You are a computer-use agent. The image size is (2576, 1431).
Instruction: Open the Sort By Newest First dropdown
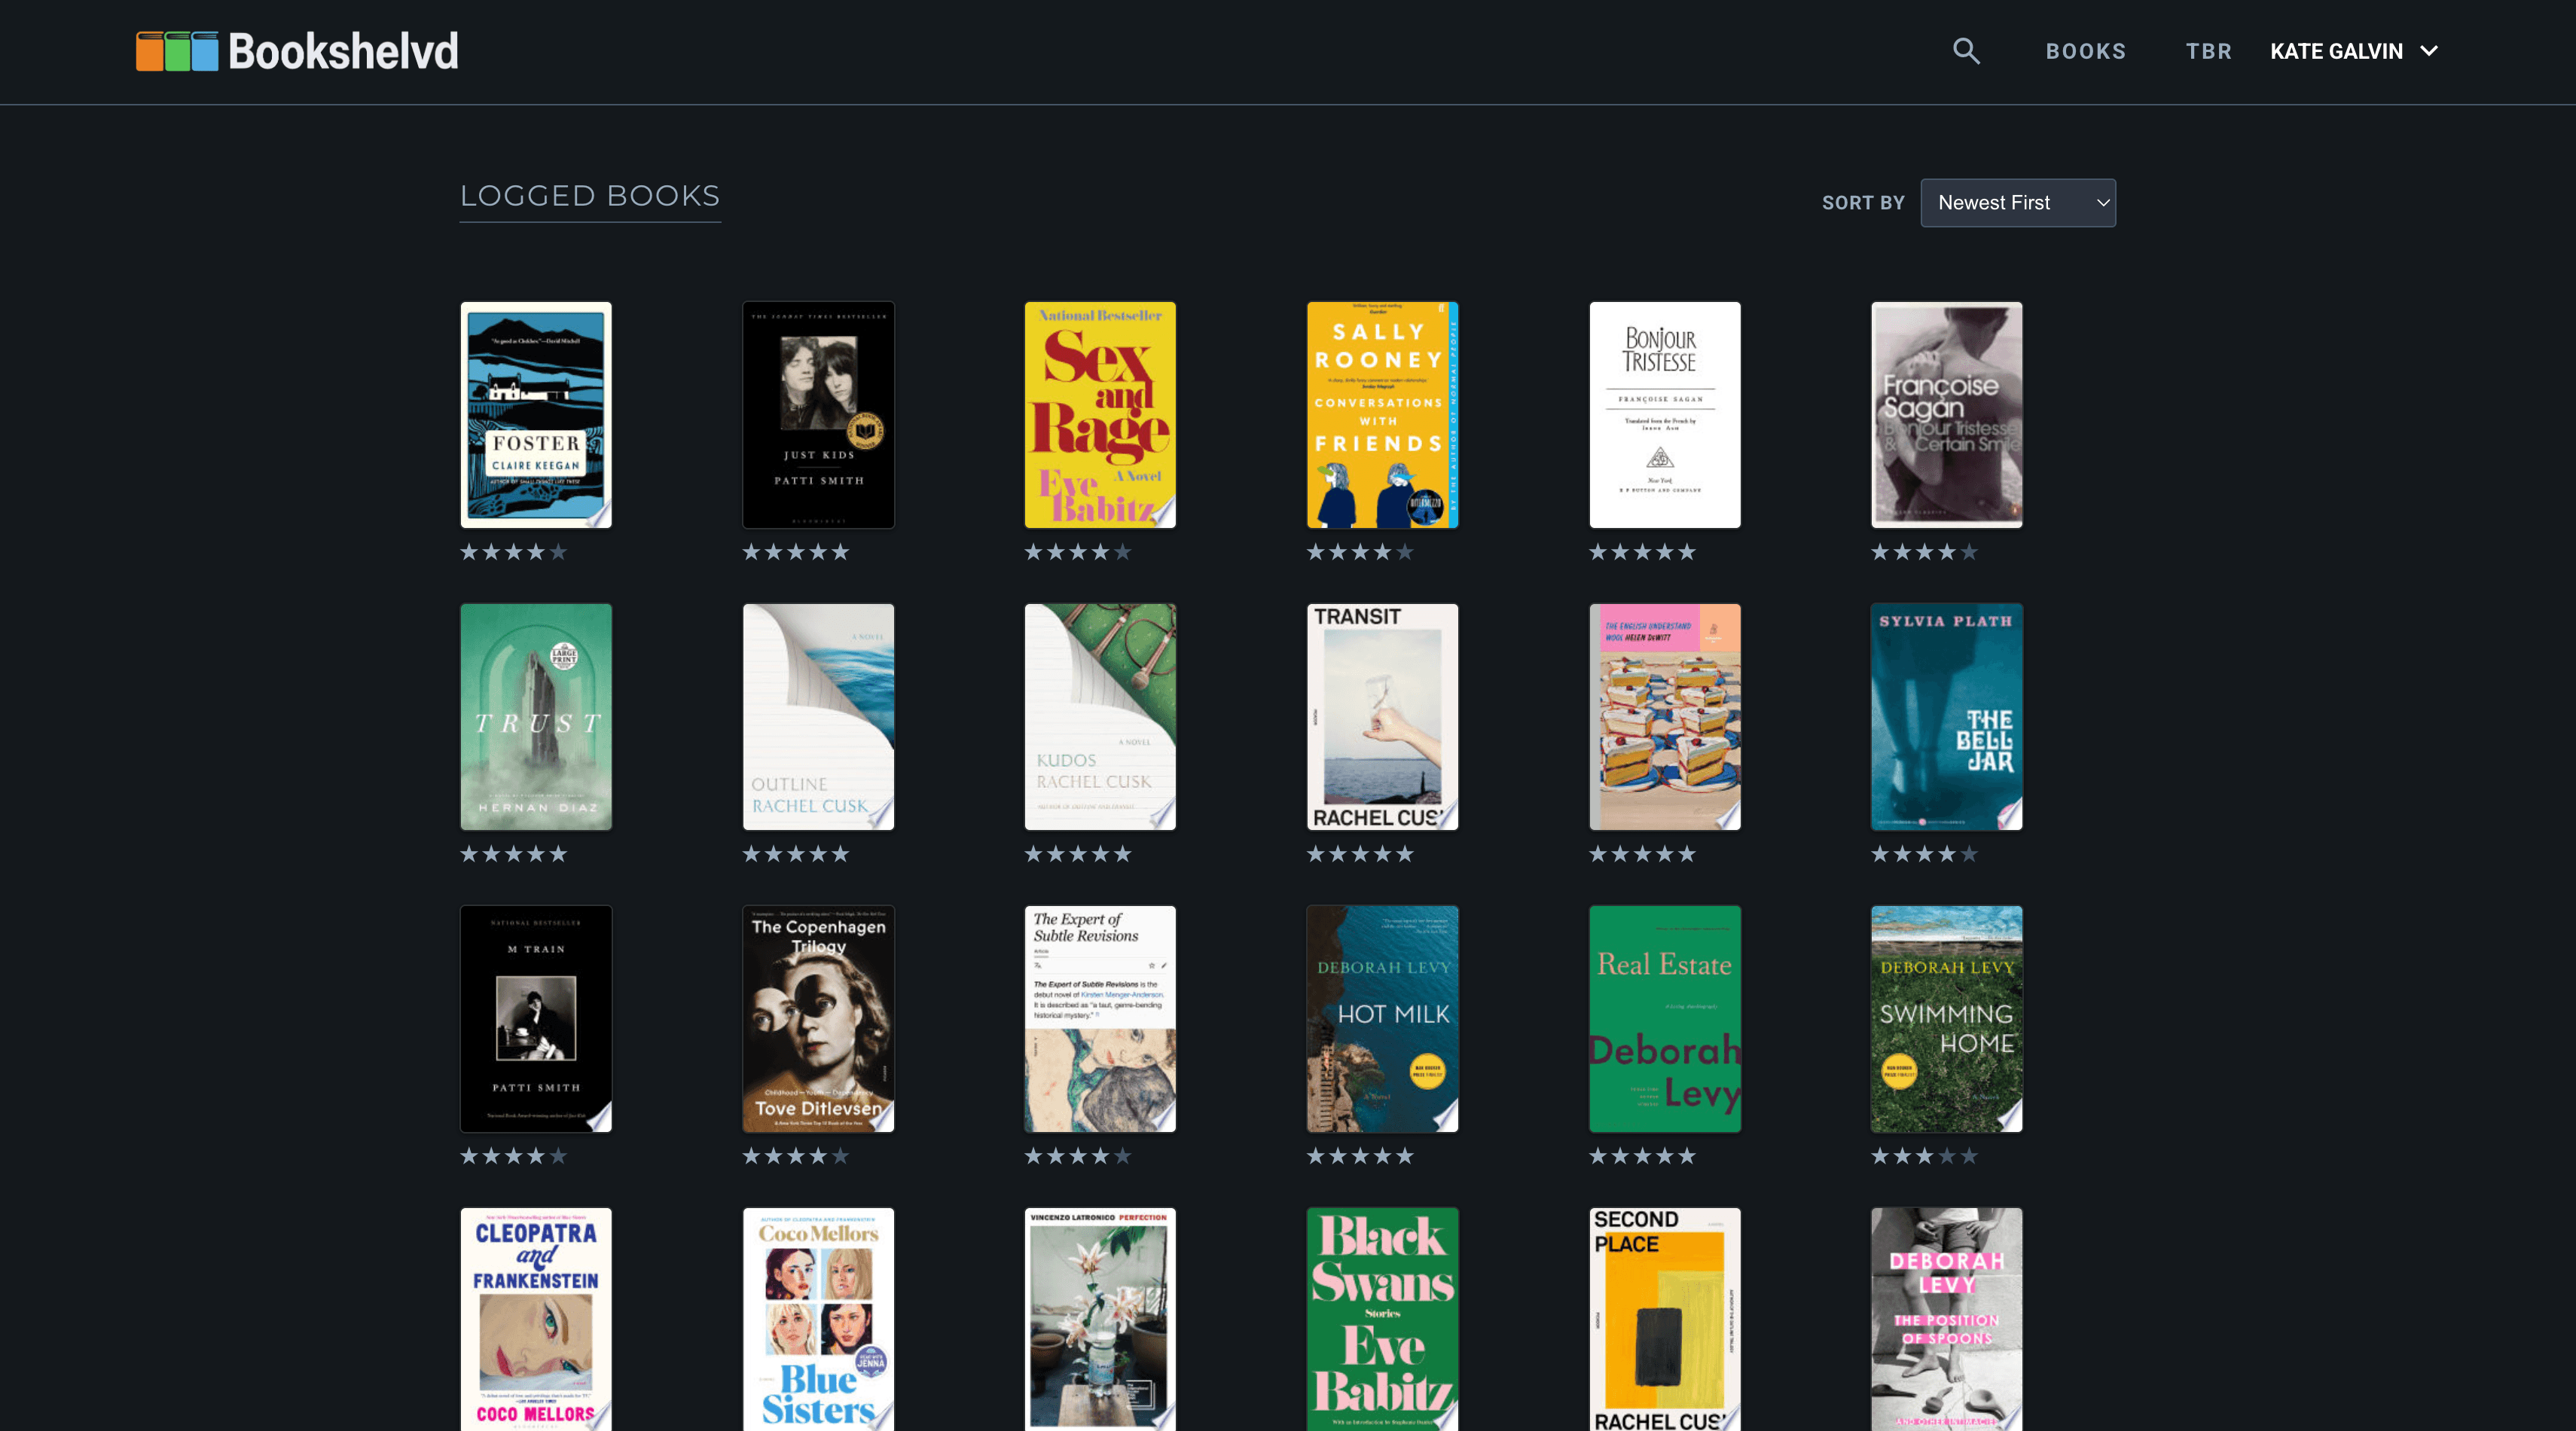point(2017,203)
